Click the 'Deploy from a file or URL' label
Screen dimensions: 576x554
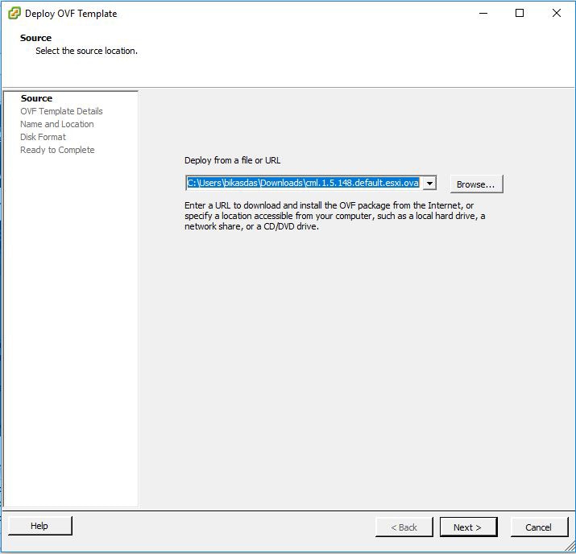point(233,160)
